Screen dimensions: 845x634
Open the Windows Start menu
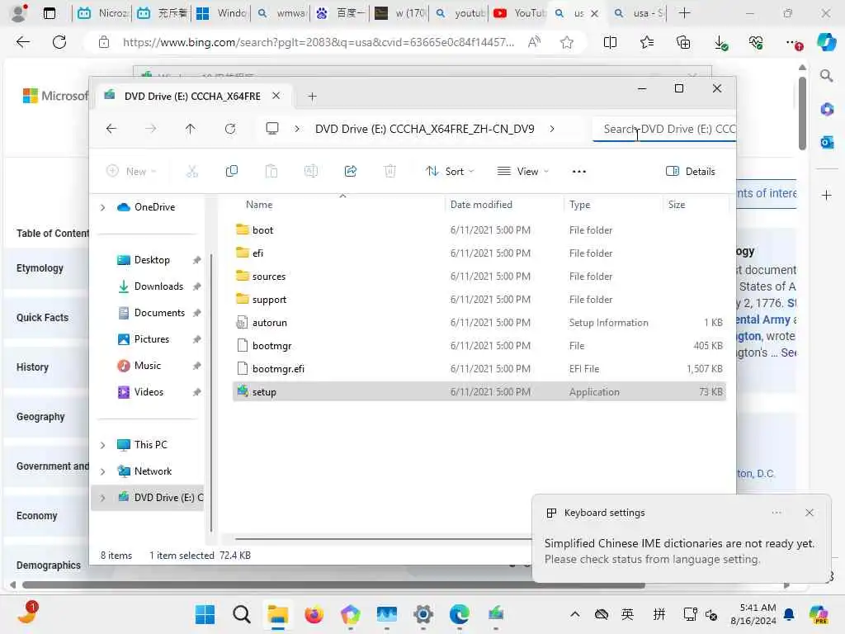pos(205,614)
